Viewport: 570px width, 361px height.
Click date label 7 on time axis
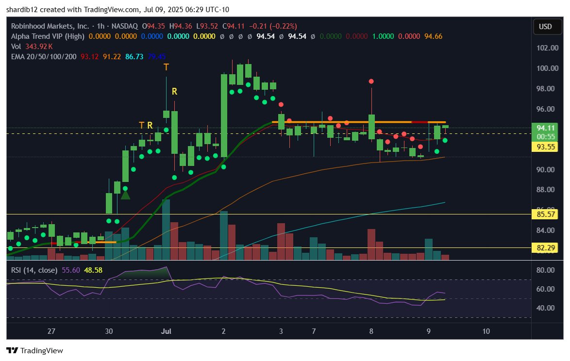314,331
